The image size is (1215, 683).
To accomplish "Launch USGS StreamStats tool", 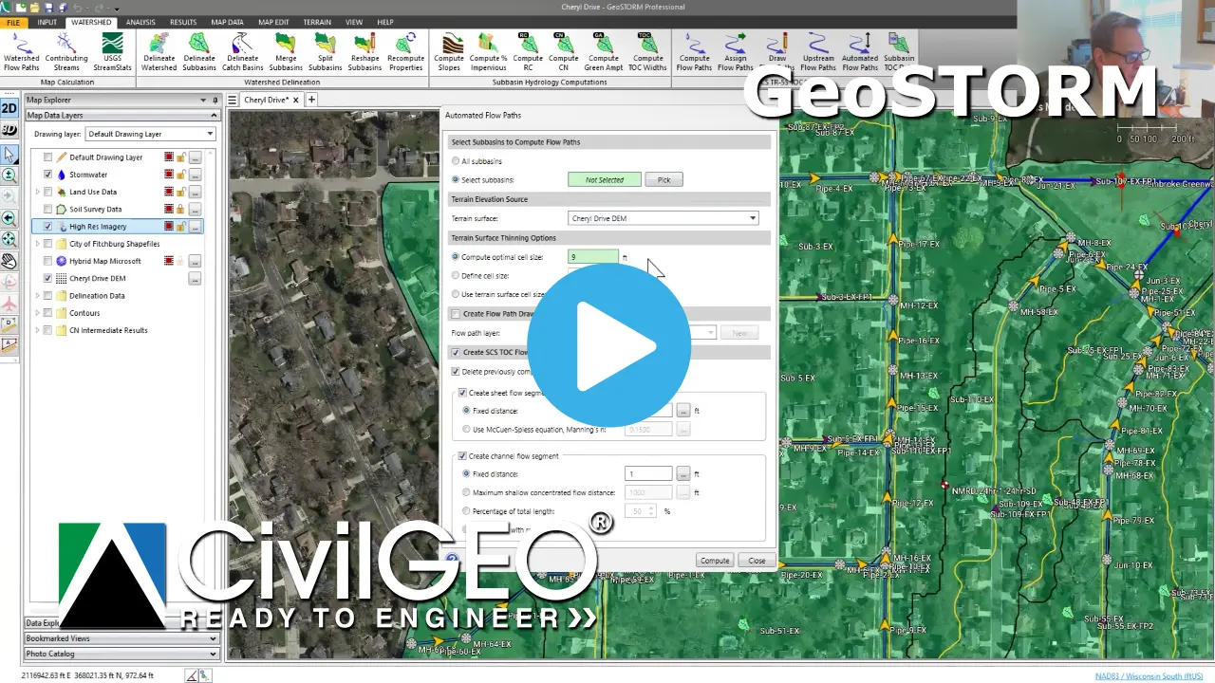I will (x=112, y=51).
